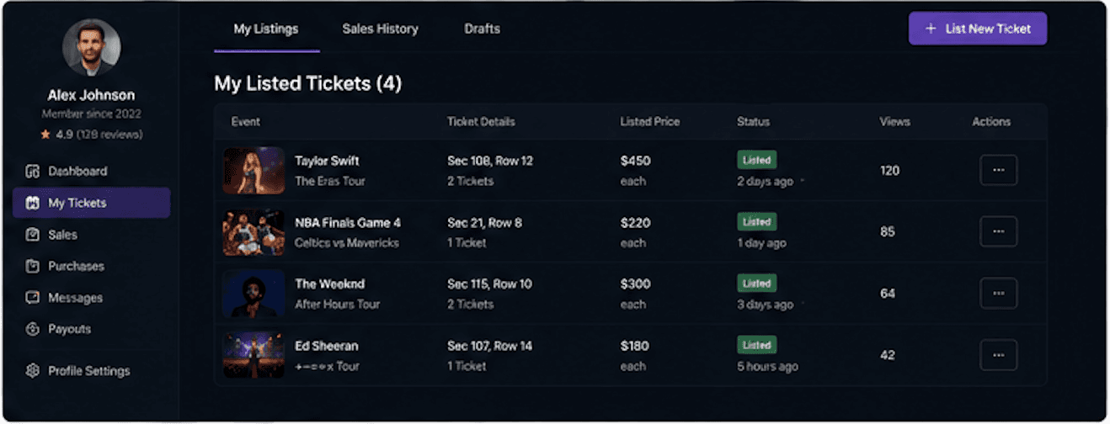1110x424 pixels.
Task: Open the Purchases sidebar icon
Action: point(33,266)
